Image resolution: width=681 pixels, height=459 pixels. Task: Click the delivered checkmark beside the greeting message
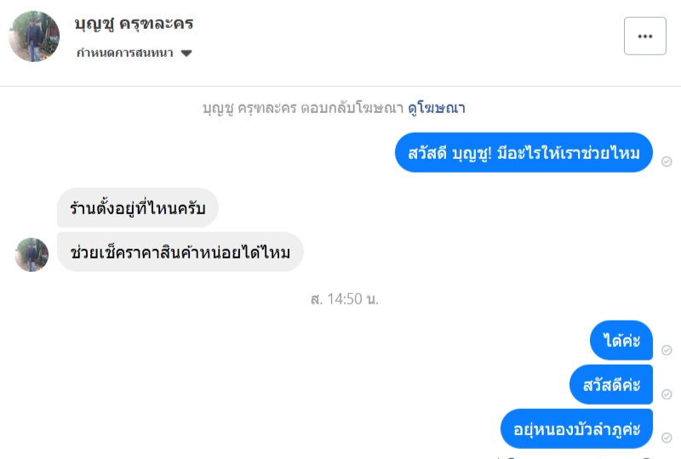[667, 161]
